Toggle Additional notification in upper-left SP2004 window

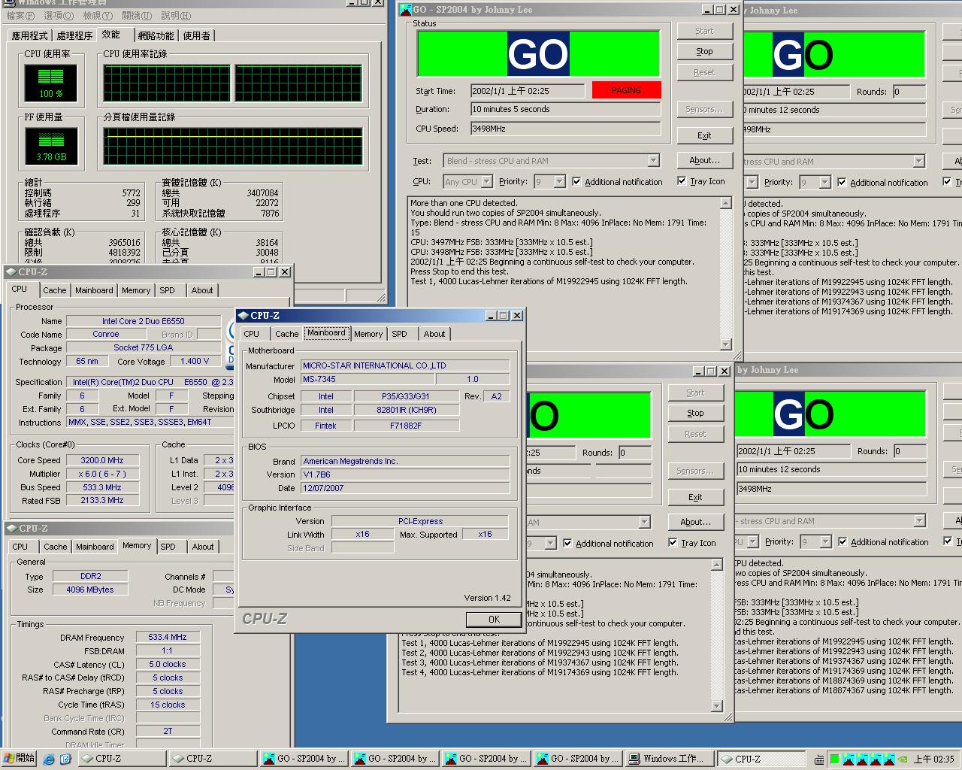coord(576,181)
